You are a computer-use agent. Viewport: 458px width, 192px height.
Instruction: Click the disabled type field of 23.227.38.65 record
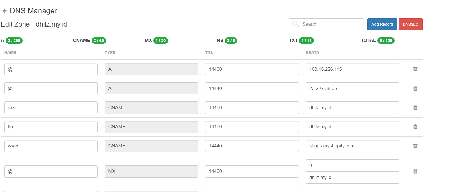(x=151, y=88)
